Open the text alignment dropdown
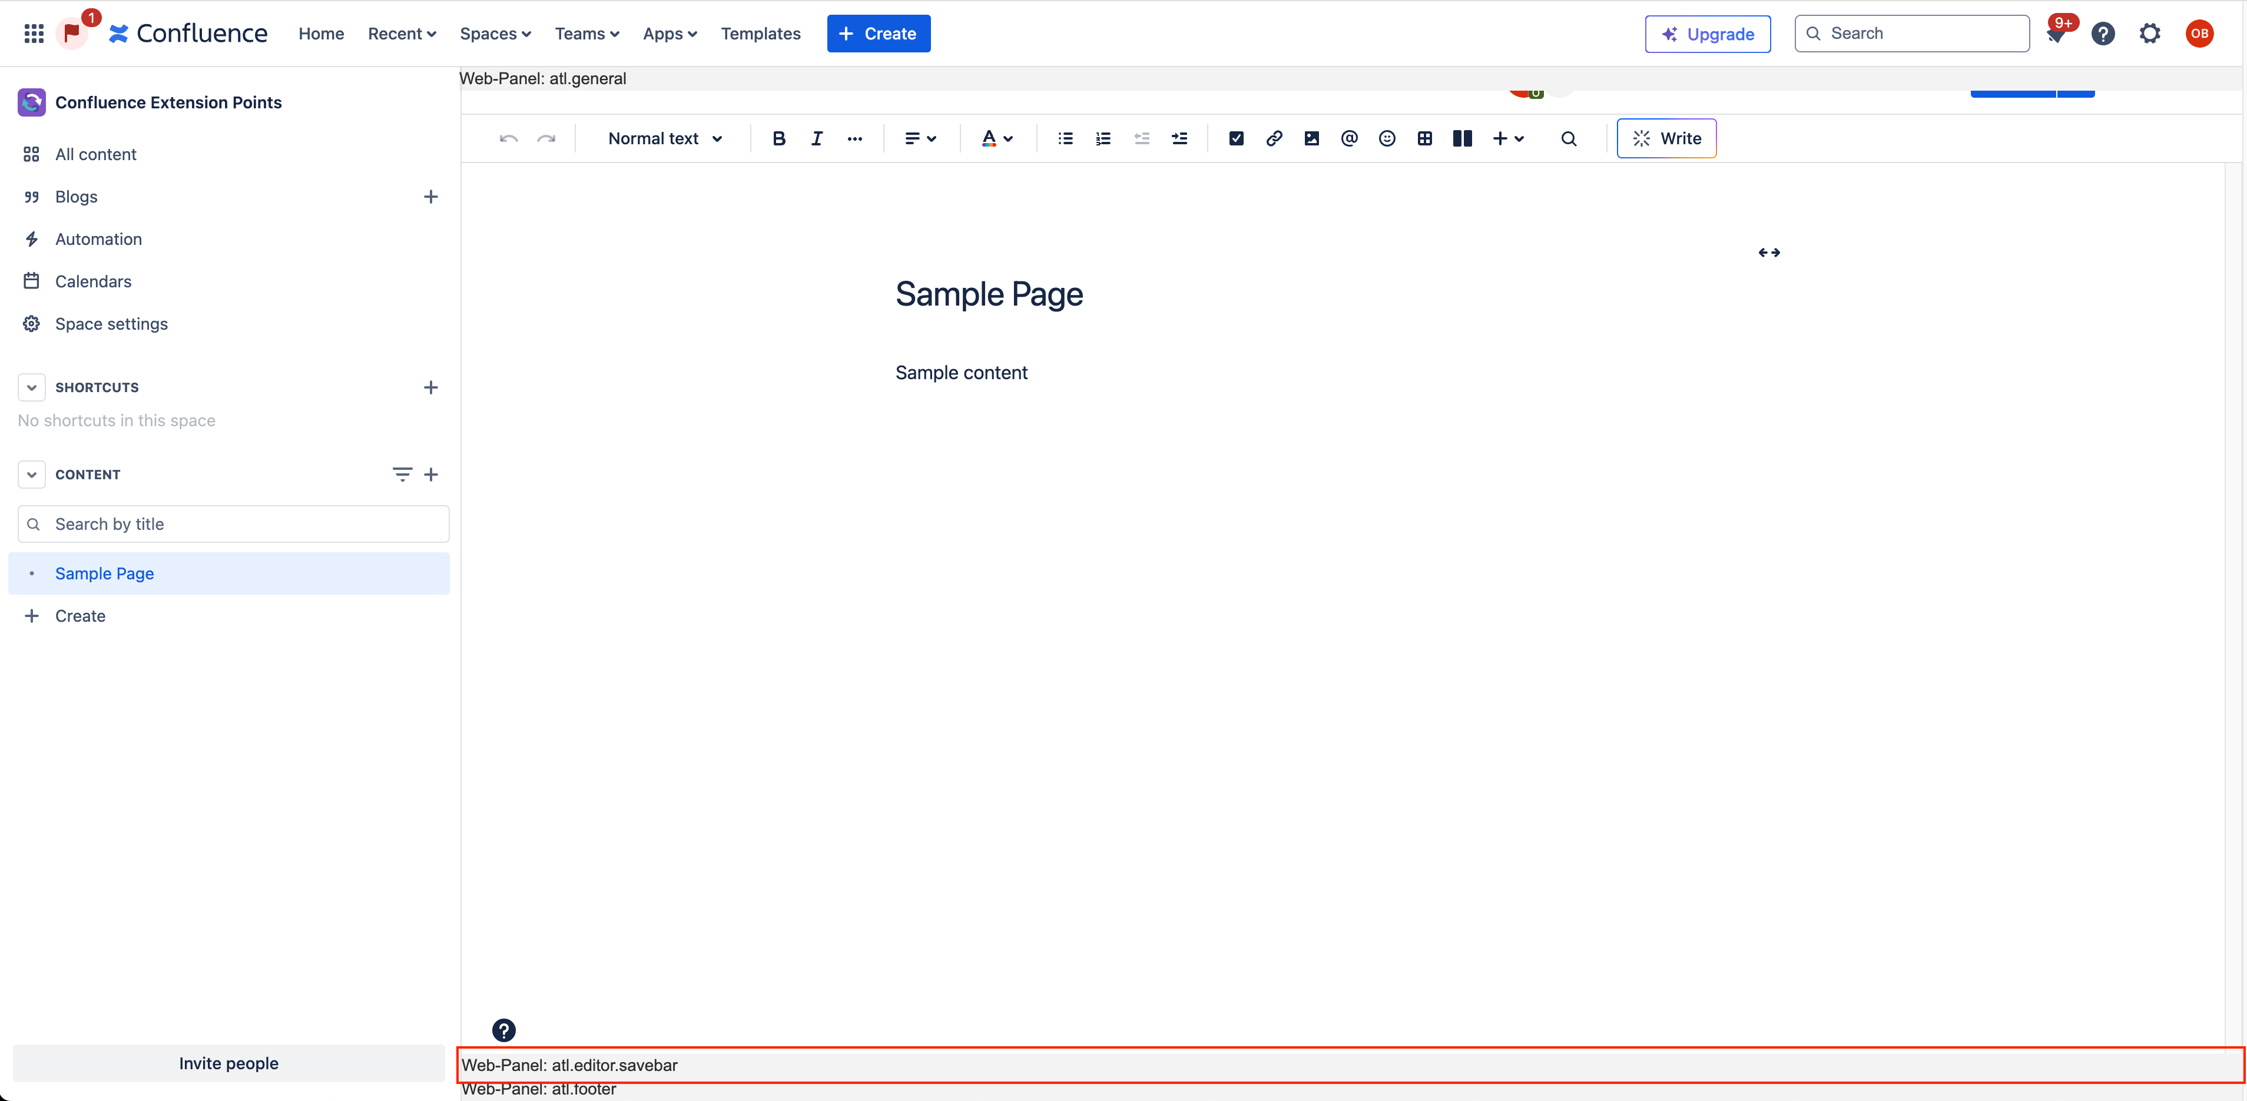 tap(920, 139)
